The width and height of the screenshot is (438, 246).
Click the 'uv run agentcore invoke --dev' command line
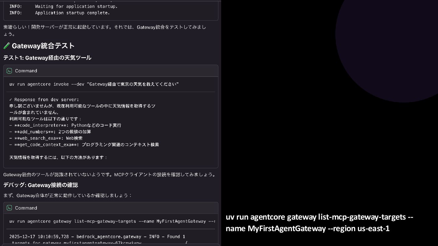pyautogui.click(x=94, y=84)
